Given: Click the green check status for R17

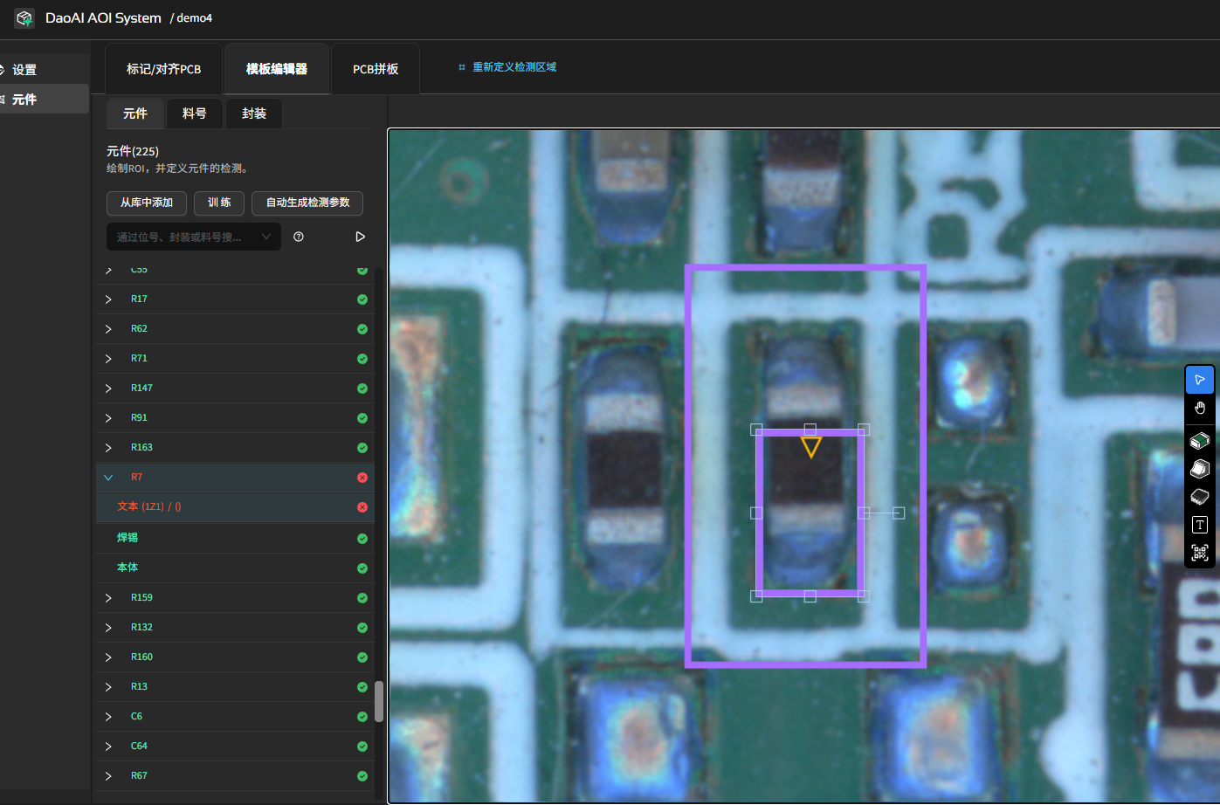Looking at the screenshot, I should 362,299.
